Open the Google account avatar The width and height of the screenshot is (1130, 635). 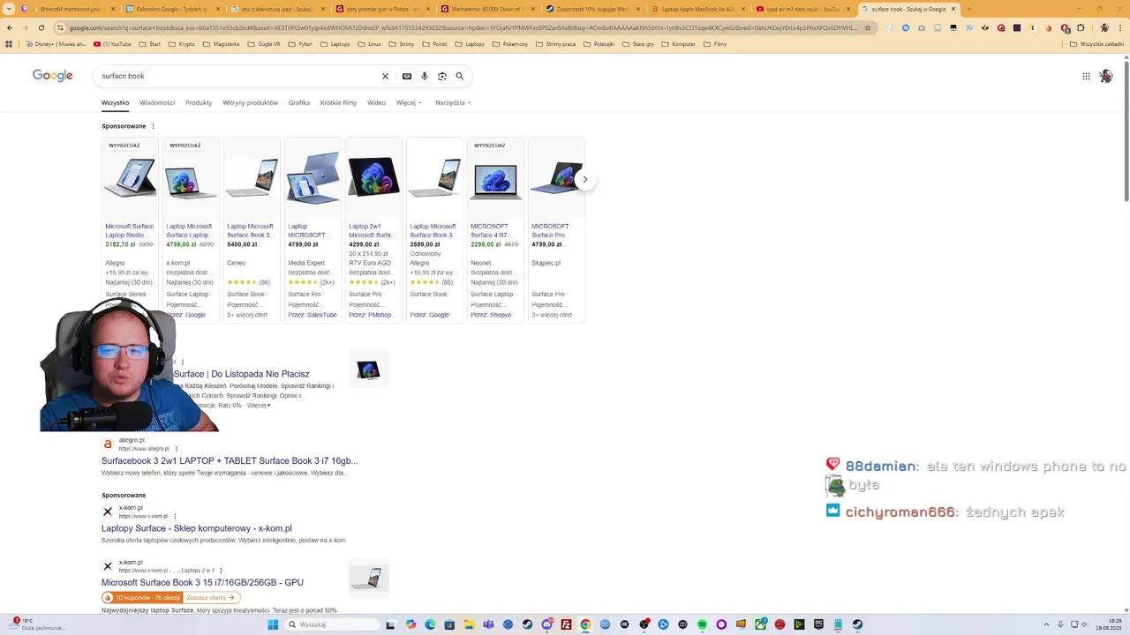1106,77
